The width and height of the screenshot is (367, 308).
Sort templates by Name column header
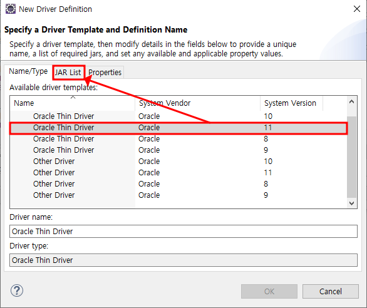(x=72, y=103)
